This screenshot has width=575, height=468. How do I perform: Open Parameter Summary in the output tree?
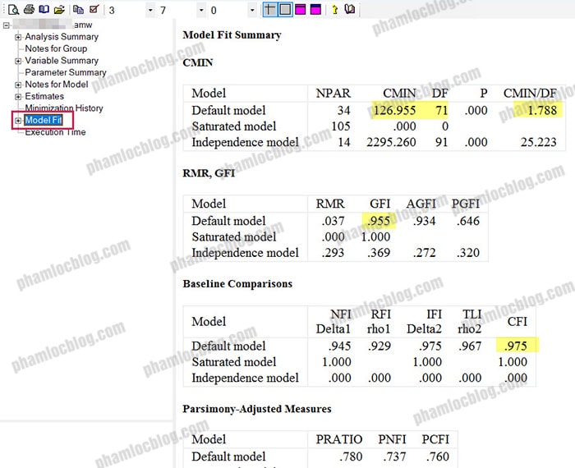coord(66,72)
